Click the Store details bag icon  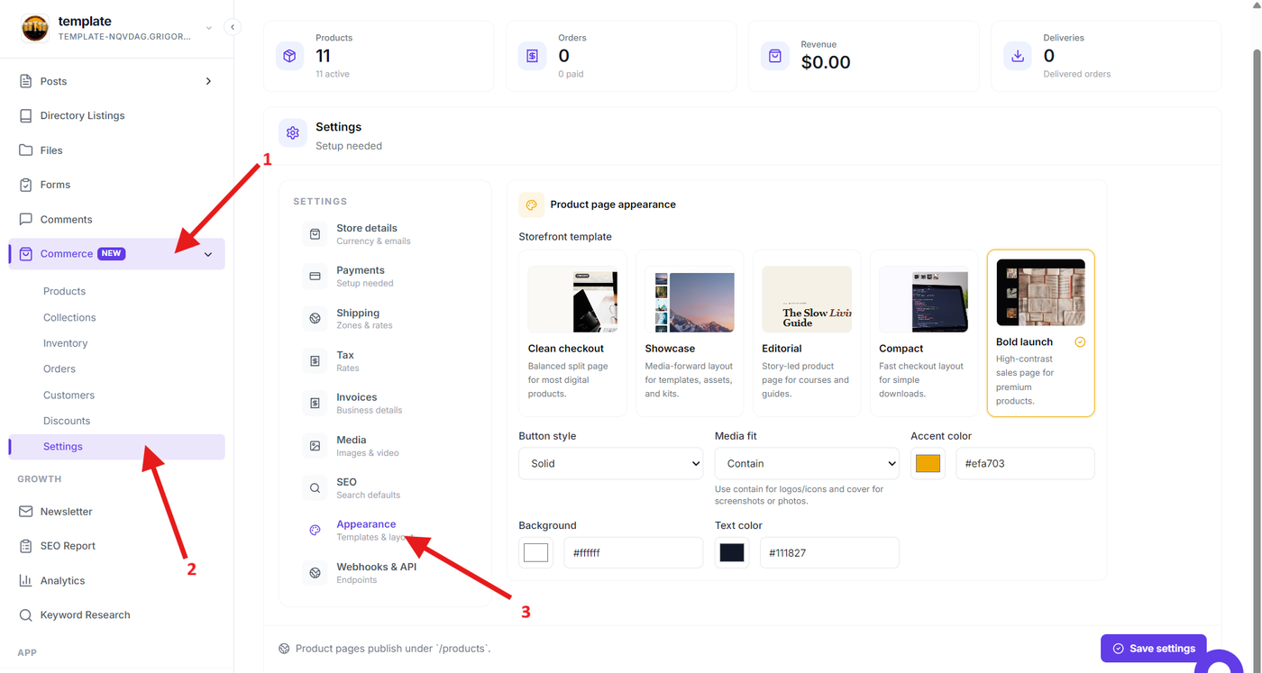click(x=315, y=234)
